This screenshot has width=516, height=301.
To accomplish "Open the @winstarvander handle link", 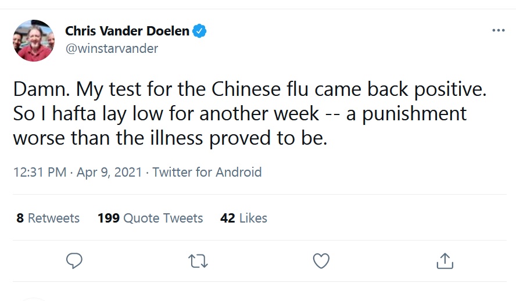I will click(x=112, y=48).
